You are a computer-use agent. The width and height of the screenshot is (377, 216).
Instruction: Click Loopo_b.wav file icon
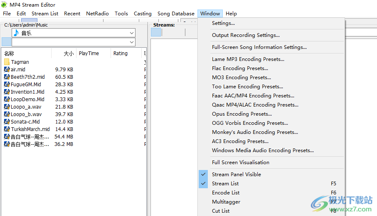click(7, 114)
